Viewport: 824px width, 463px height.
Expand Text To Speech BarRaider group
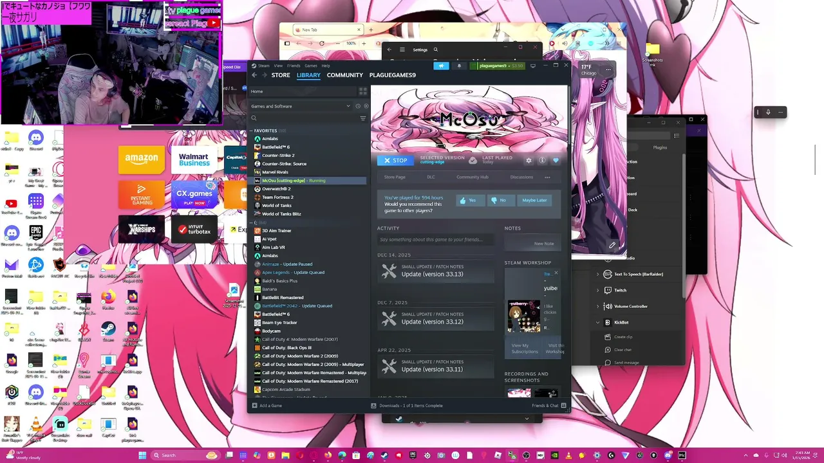click(x=597, y=274)
